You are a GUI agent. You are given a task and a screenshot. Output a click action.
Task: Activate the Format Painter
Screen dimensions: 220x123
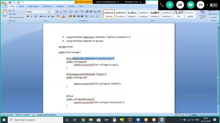tap(16, 17)
